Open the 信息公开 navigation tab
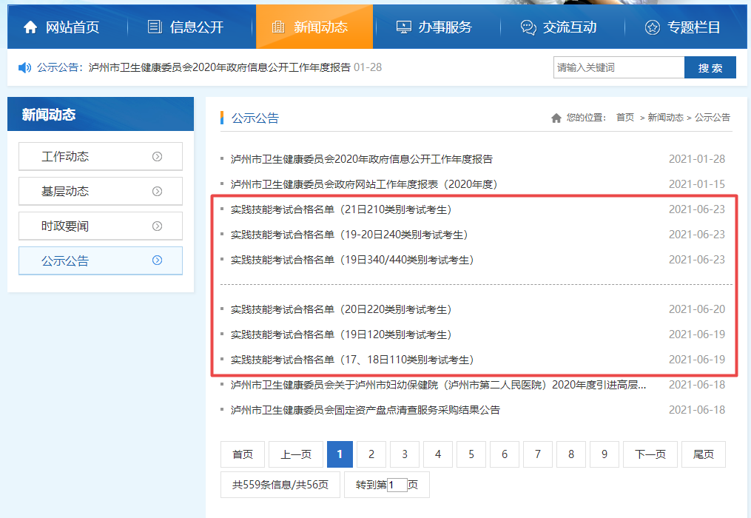The height and width of the screenshot is (518, 751). [x=196, y=27]
